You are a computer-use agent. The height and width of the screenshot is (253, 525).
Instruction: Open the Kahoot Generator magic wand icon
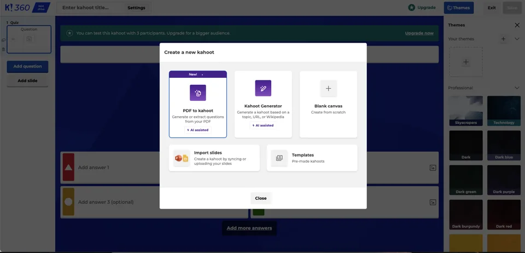(x=263, y=88)
